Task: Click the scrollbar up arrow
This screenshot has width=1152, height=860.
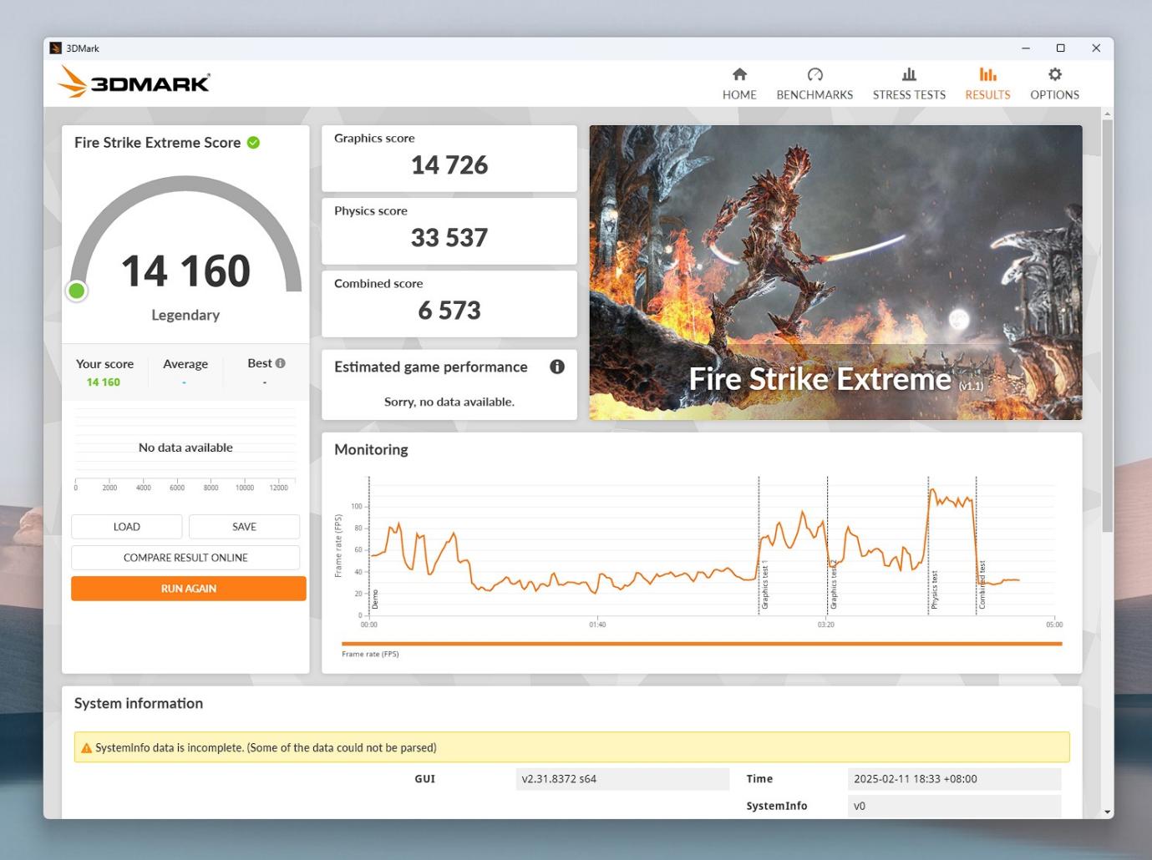Action: (x=1107, y=114)
